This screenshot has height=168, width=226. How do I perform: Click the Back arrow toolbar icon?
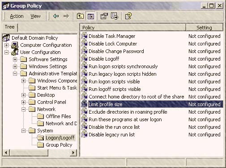56,16
